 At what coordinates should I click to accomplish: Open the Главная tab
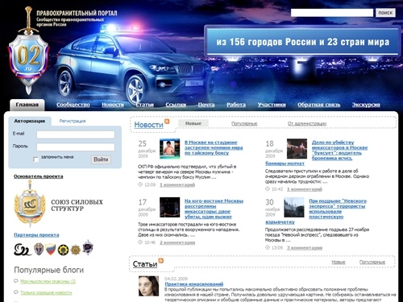pos(27,105)
